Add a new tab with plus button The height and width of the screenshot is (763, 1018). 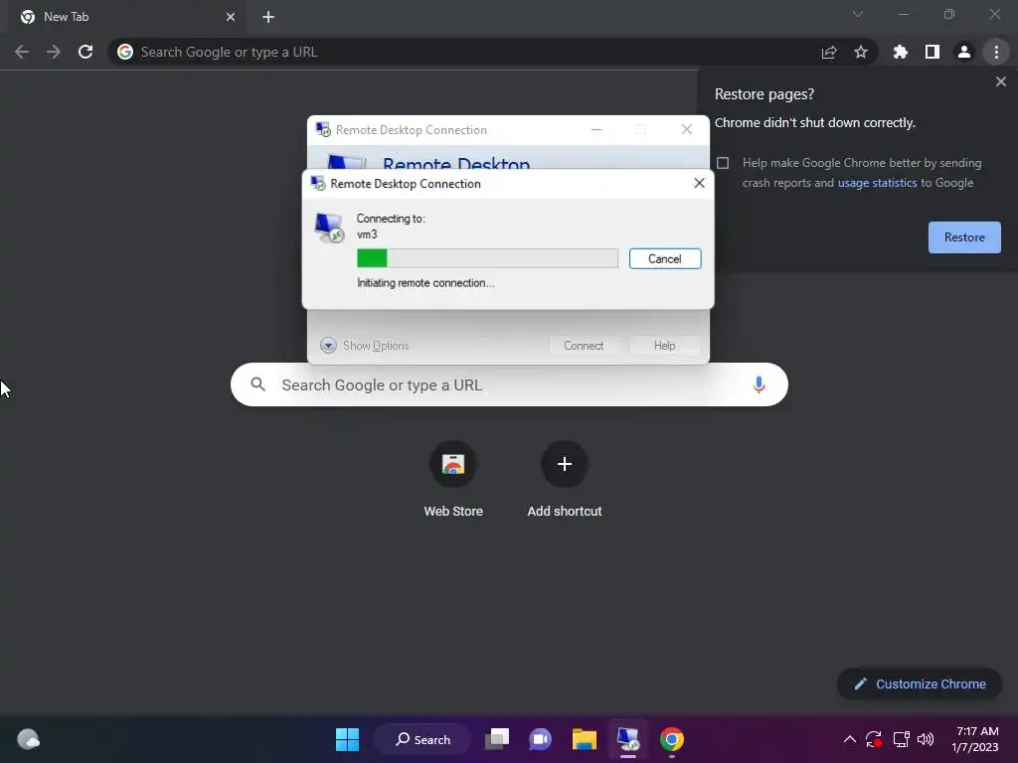pyautogui.click(x=268, y=17)
